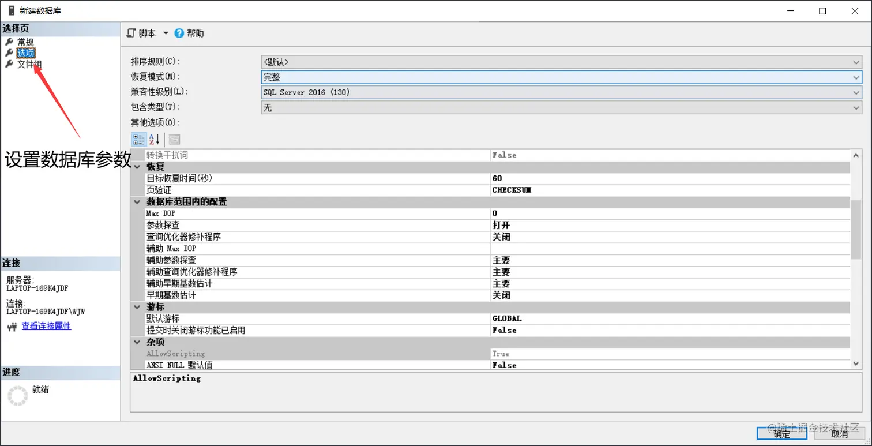The image size is (872, 446).
Task: Select the 辅助 Max DOP property row
Action: click(x=497, y=249)
